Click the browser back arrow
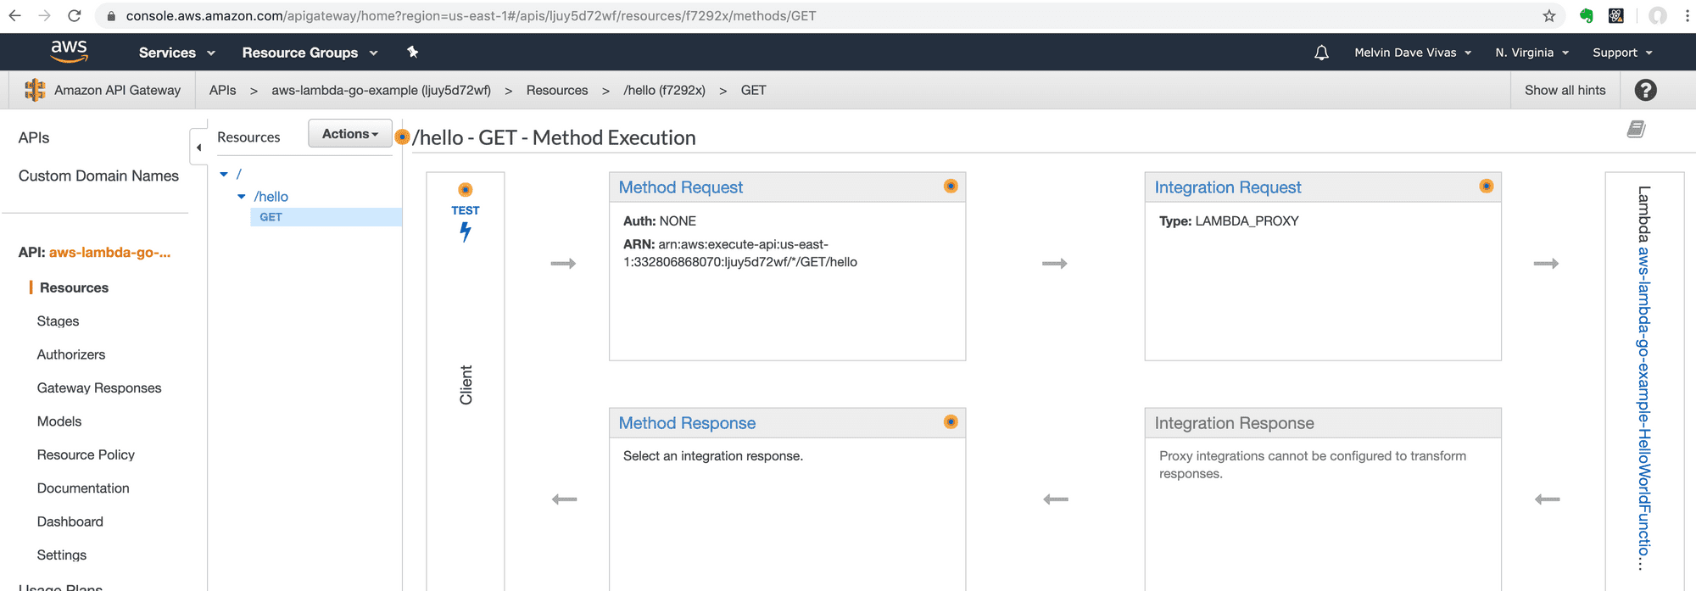The image size is (1696, 591). [x=14, y=15]
